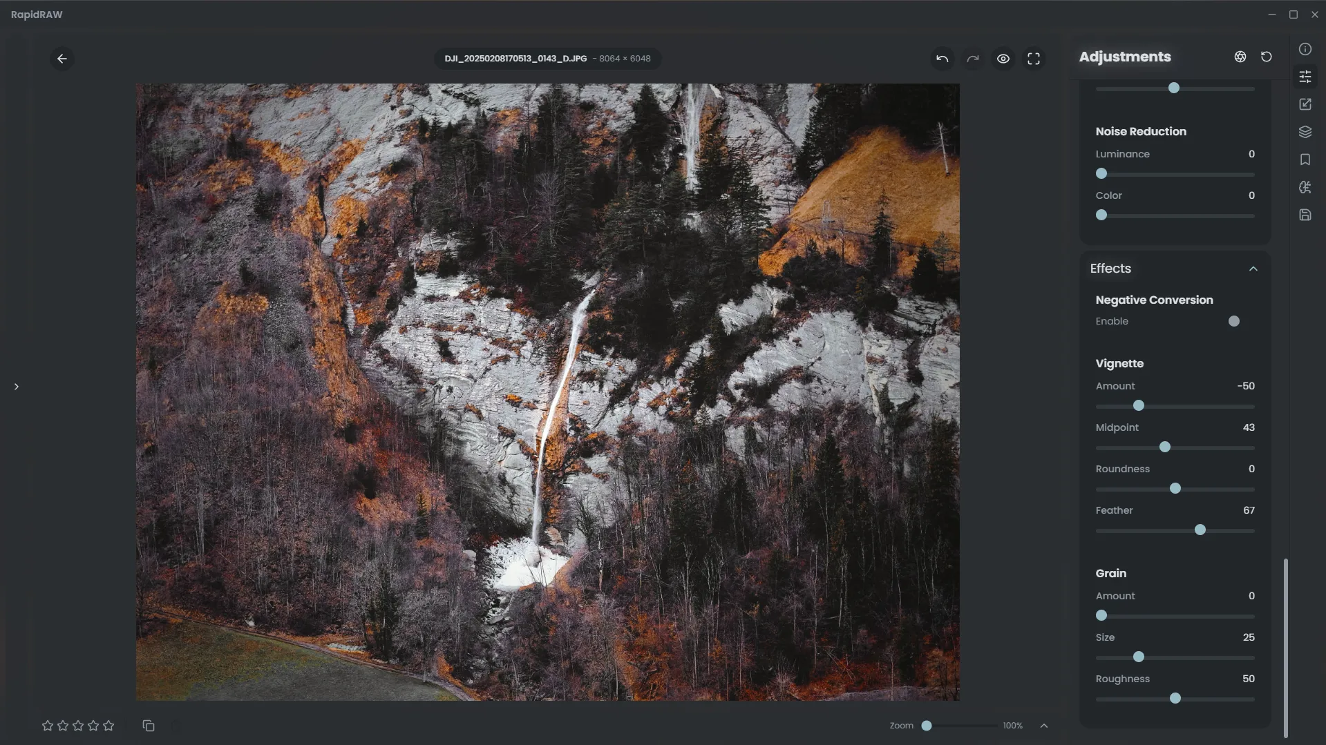Reset all adjustments with the circular arrow
The width and height of the screenshot is (1326, 745).
pos(1266,57)
